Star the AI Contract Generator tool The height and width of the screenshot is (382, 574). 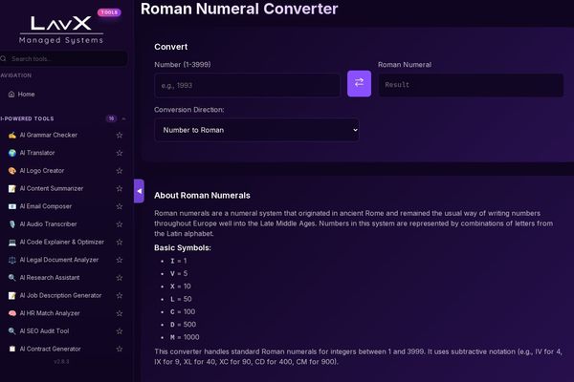click(x=120, y=349)
